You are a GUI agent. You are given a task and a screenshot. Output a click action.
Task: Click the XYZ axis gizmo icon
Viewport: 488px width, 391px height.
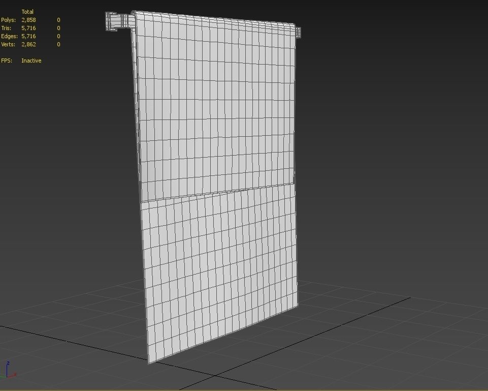9,370
